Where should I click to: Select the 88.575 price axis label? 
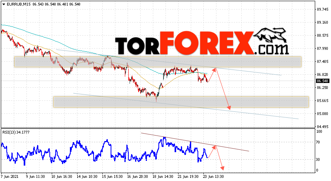point(323,36)
